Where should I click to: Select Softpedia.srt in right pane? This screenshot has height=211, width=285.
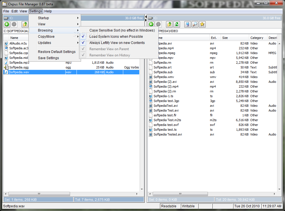213,67
